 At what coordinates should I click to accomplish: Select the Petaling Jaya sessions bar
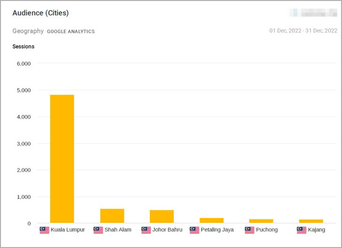211,220
